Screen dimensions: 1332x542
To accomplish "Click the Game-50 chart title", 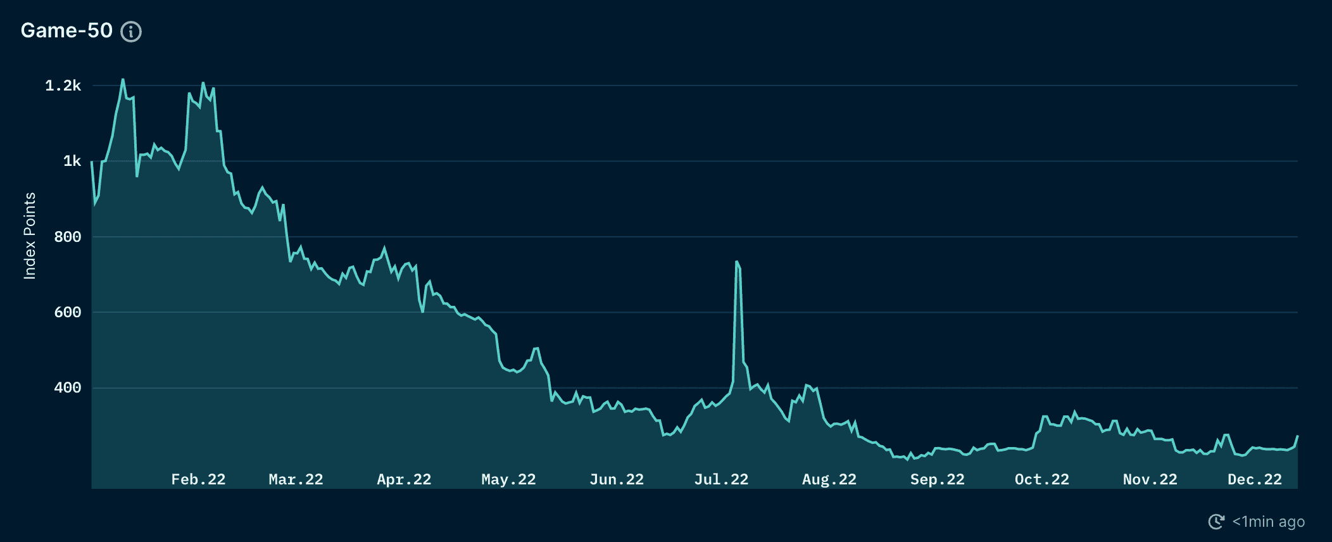I will (66, 30).
